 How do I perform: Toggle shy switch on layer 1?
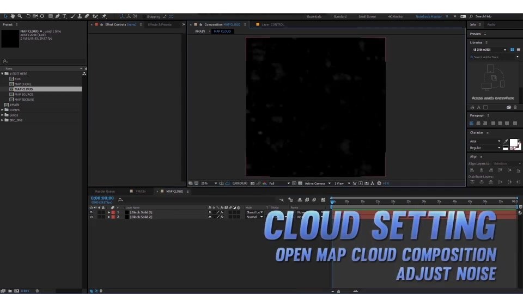click(x=210, y=212)
